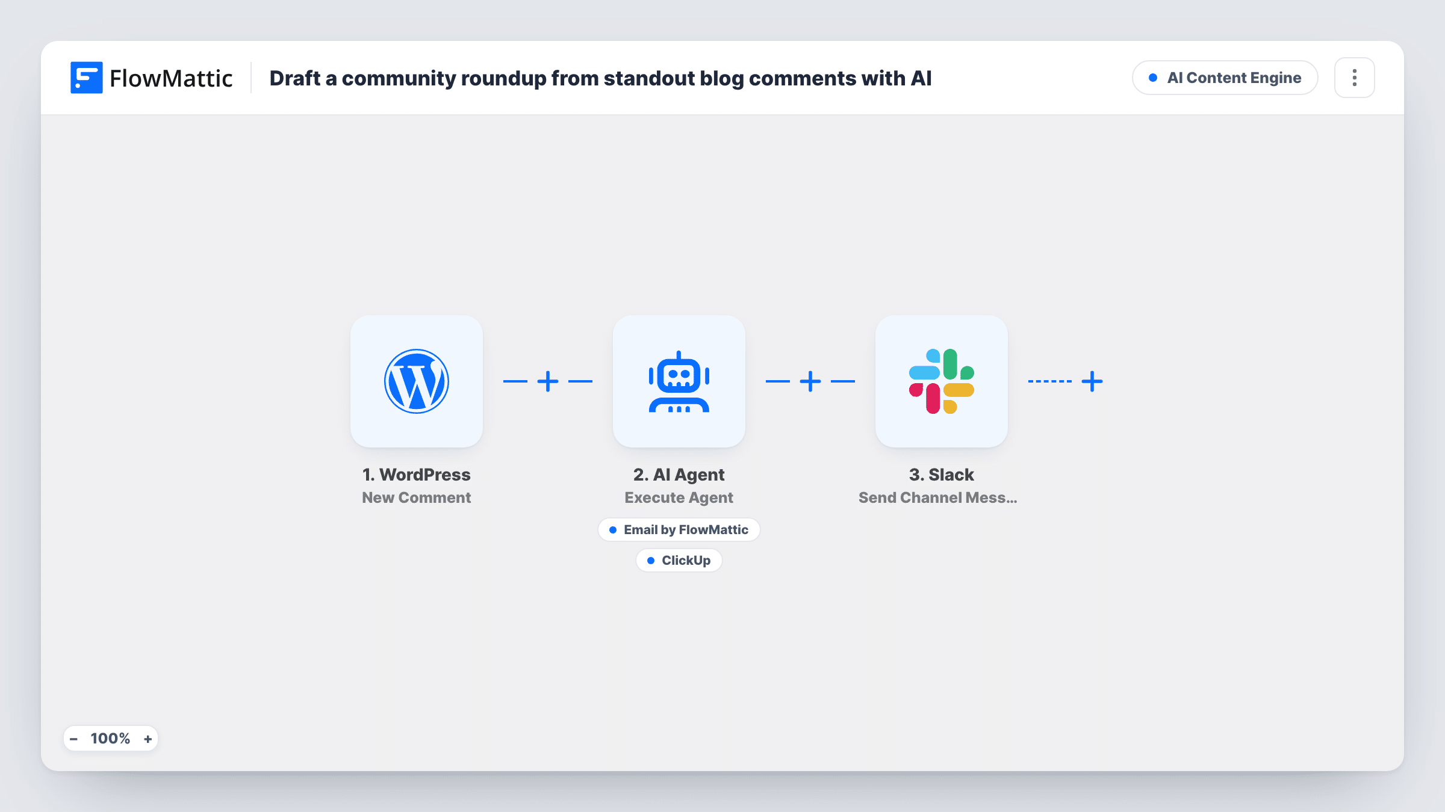
Task: Click the "Send Channel Mess..." action label
Action: pos(938,497)
